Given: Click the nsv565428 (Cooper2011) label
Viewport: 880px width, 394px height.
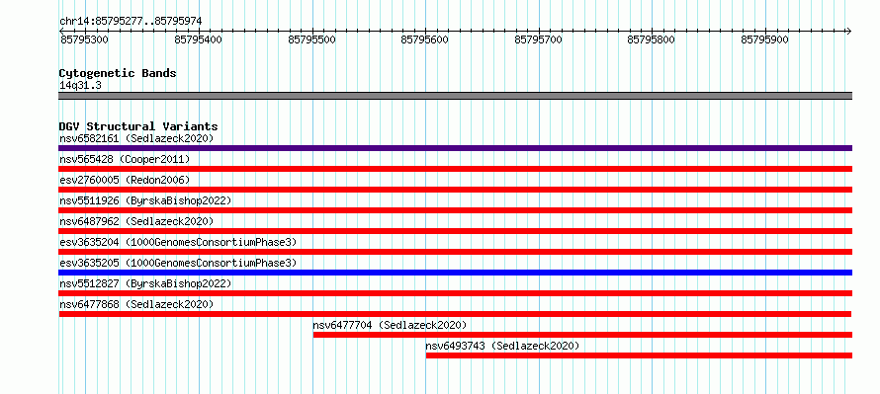Looking at the screenshot, I should pos(125,159).
